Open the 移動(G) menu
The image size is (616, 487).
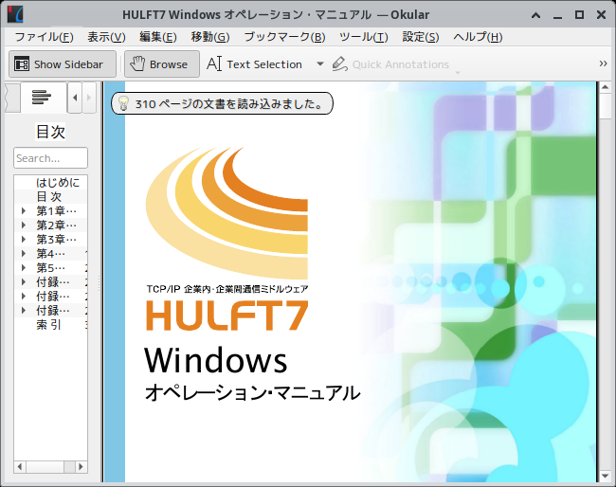210,37
